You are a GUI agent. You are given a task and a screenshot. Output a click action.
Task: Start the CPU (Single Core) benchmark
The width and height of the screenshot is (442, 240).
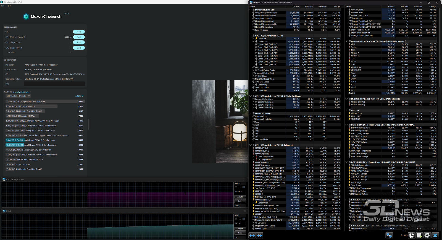tap(79, 42)
